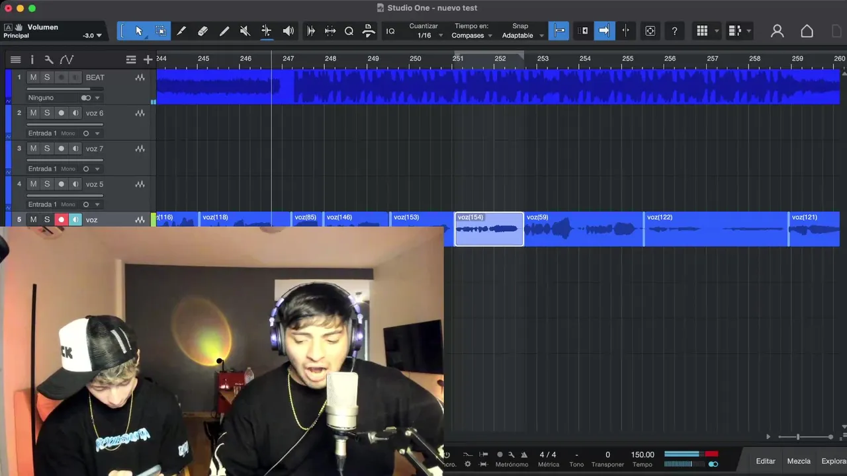Image resolution: width=847 pixels, height=476 pixels.
Task: Click bar 253 on timeline ruler
Action: (x=543, y=59)
